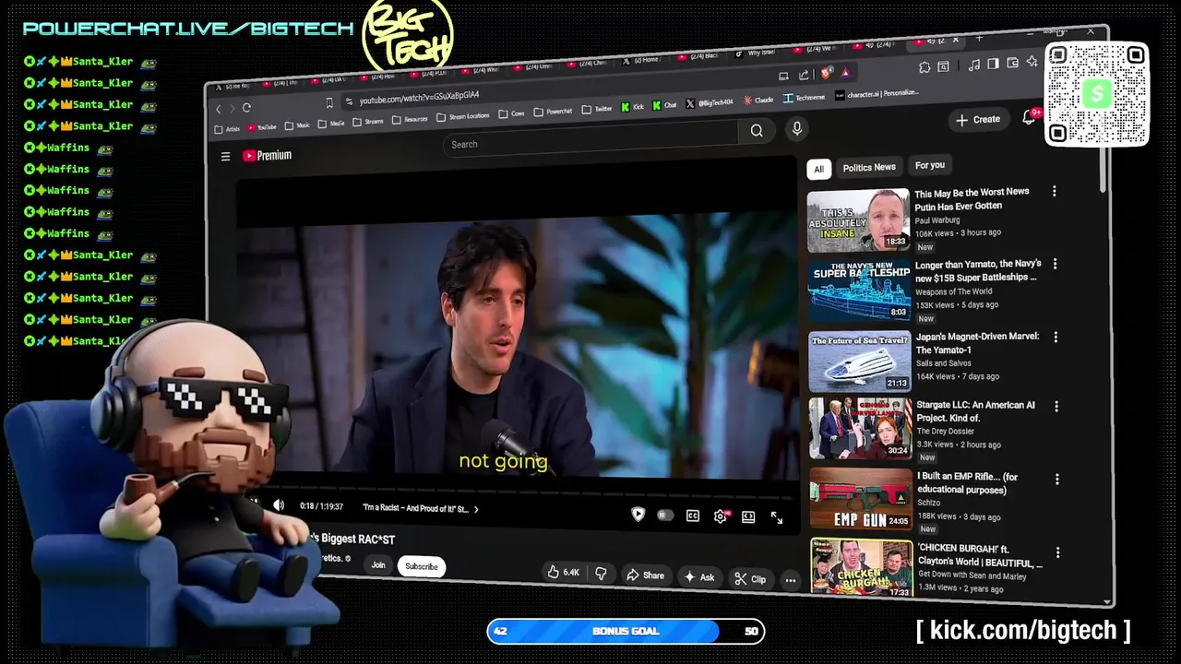Viewport: 1181px width, 664px height.
Task: Open the Resources bookmark folder
Action: click(x=410, y=119)
